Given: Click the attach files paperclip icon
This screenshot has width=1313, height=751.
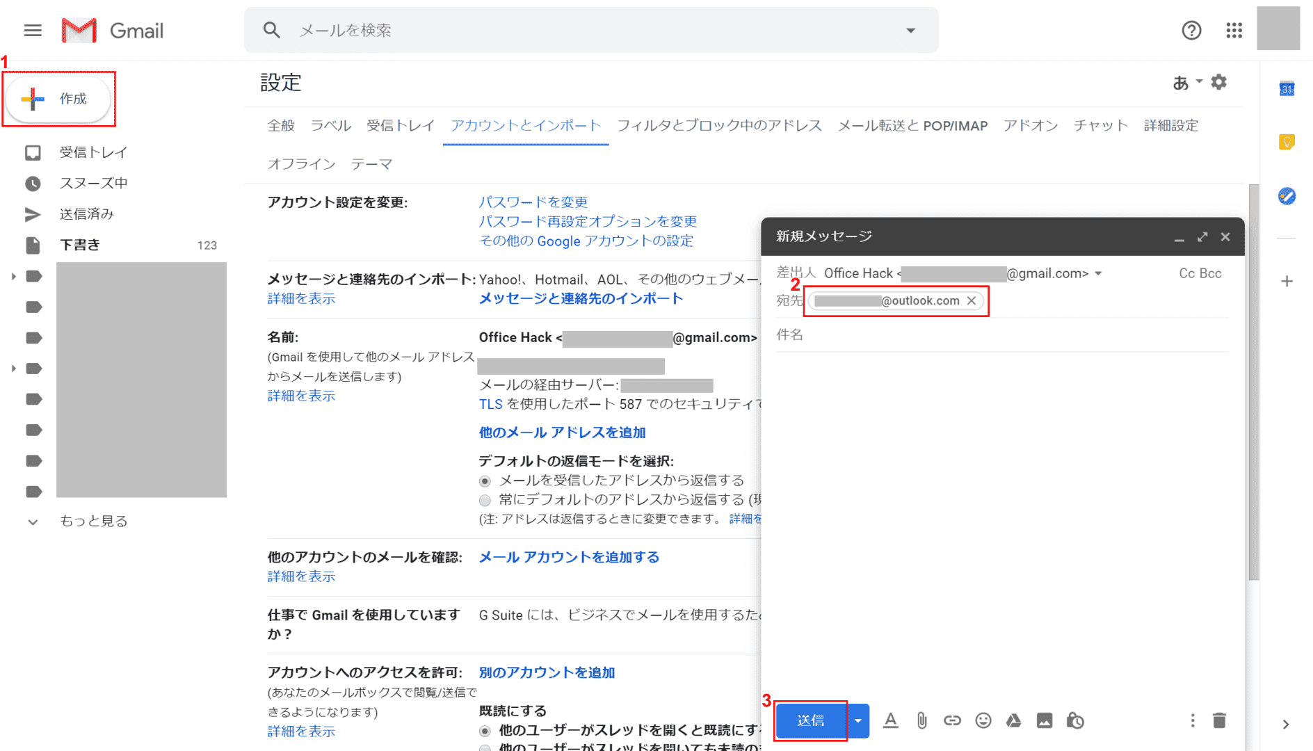Looking at the screenshot, I should pos(921,720).
